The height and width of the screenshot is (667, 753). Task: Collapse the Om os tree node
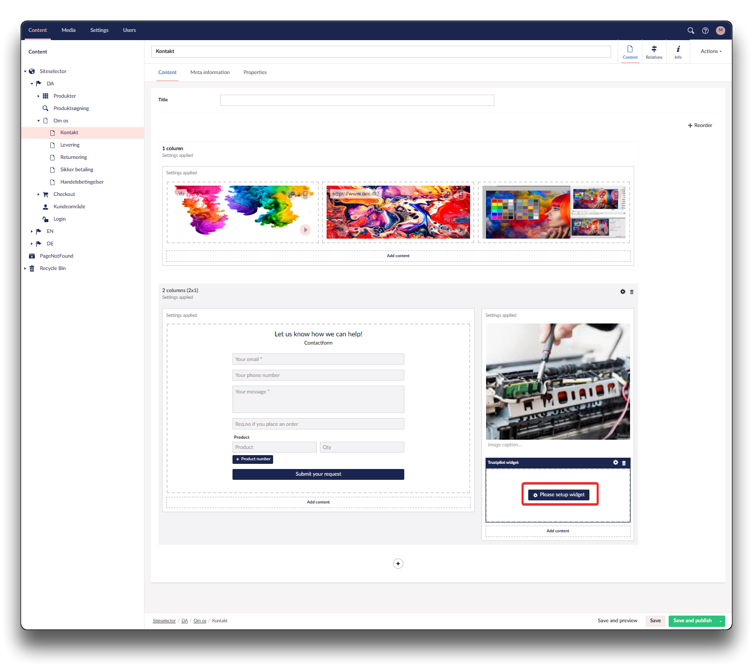click(39, 121)
